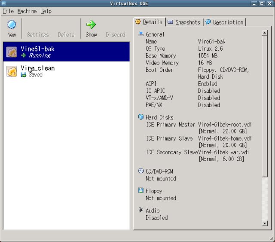This screenshot has width=275, height=242.
Task: Click Not mounted under CD/DVD-ROM
Action: point(161,179)
